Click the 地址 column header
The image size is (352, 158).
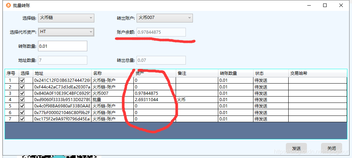coord(62,73)
